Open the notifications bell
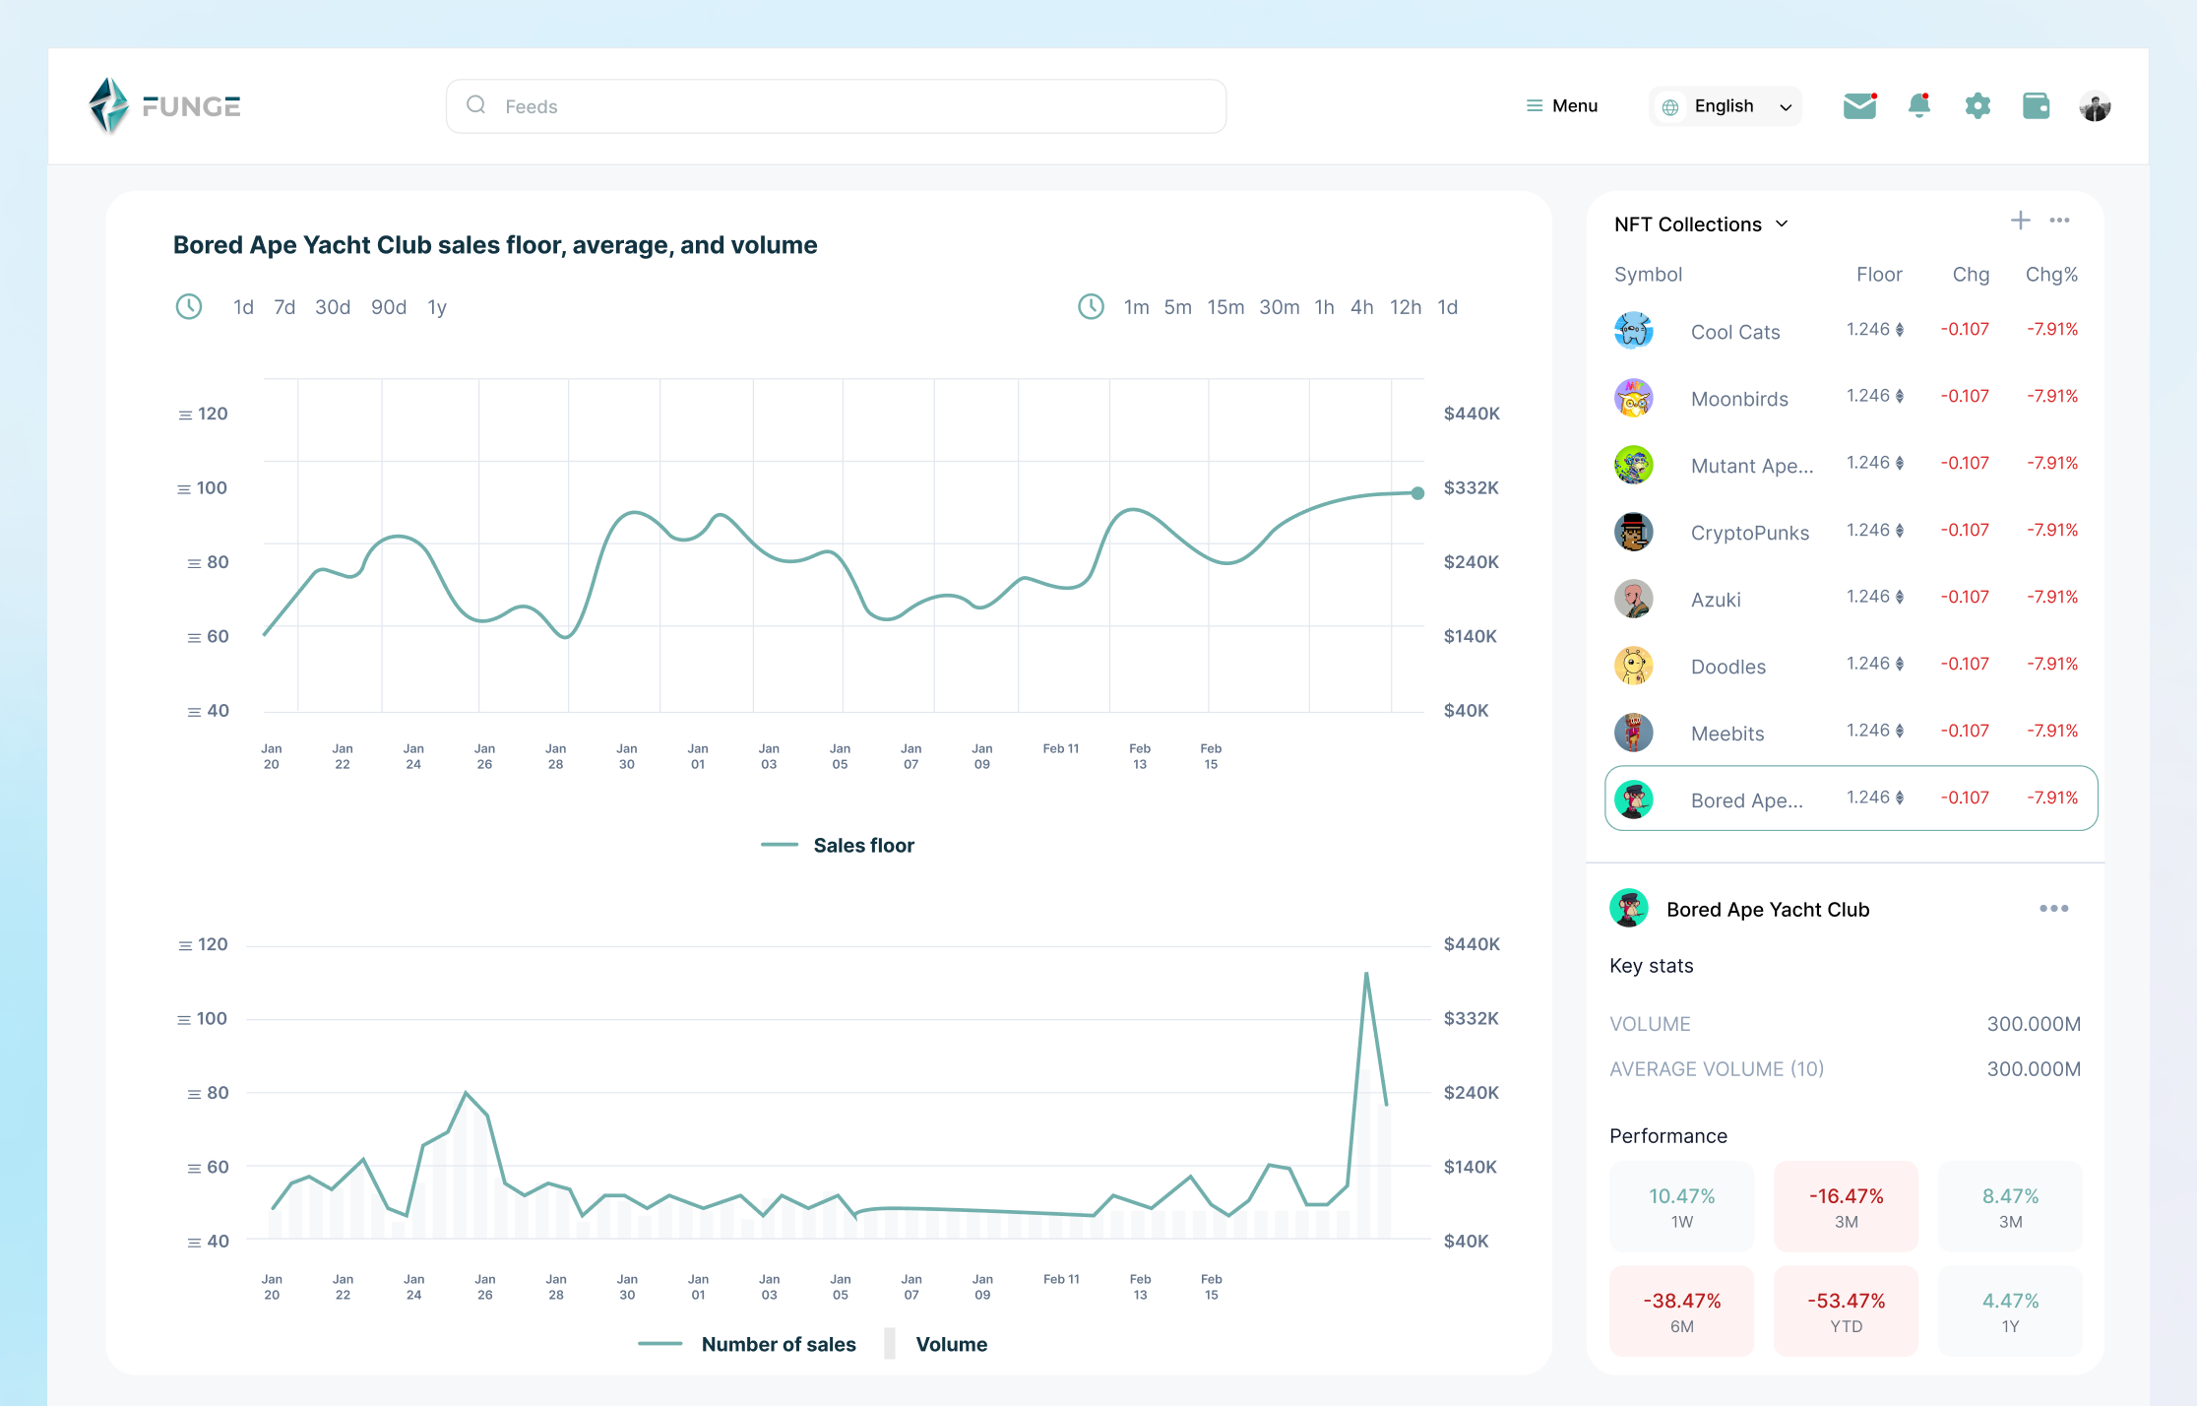Image resolution: width=2197 pixels, height=1406 pixels. (x=1917, y=105)
